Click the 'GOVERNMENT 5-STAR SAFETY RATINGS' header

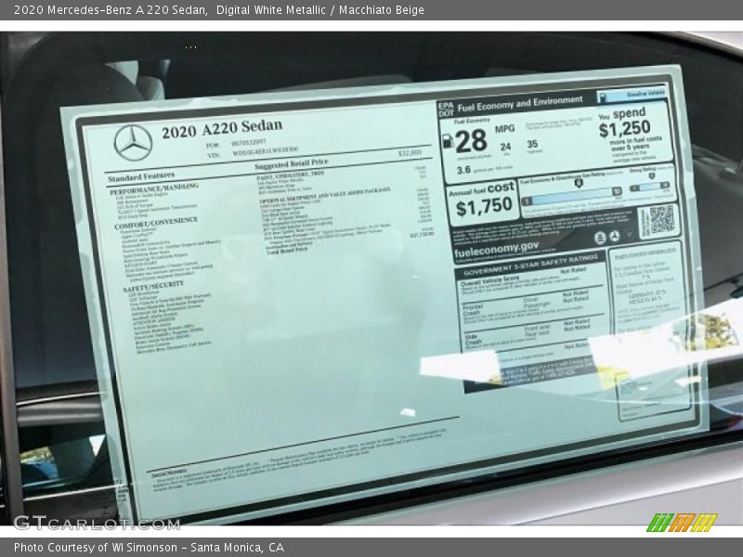530,266
